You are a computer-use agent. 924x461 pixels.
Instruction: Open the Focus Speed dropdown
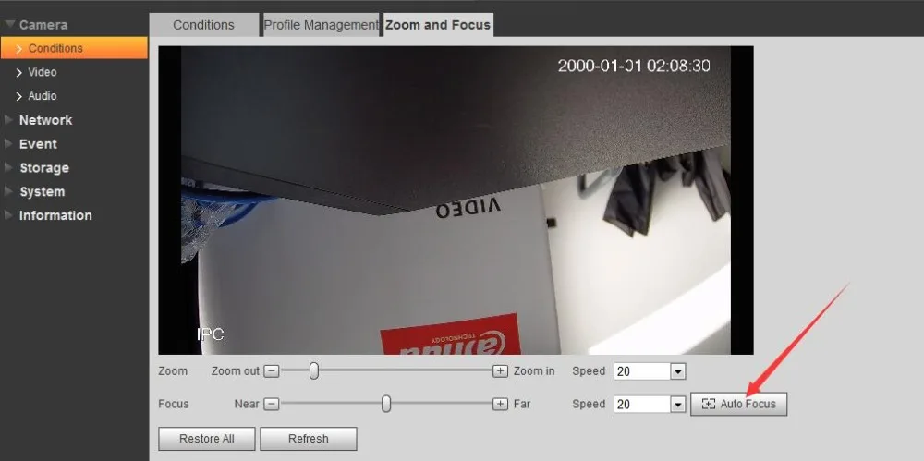(x=677, y=405)
